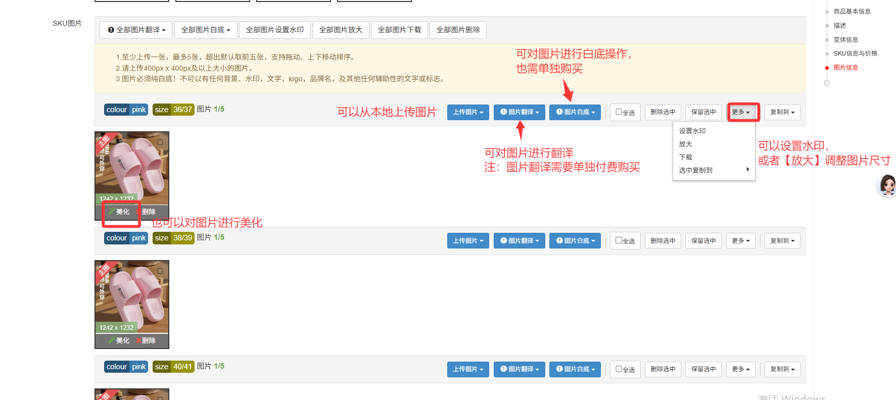Open the customer service avatar at right edge

coord(887,185)
